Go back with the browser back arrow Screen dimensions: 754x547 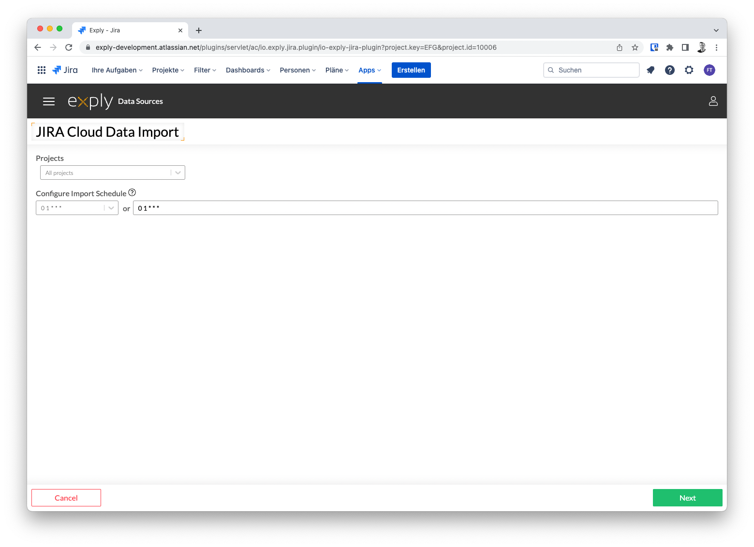(38, 47)
